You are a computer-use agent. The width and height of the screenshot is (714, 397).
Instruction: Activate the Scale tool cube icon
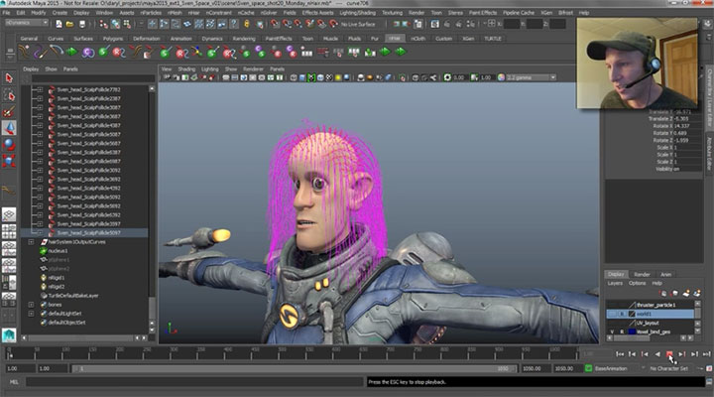click(9, 161)
